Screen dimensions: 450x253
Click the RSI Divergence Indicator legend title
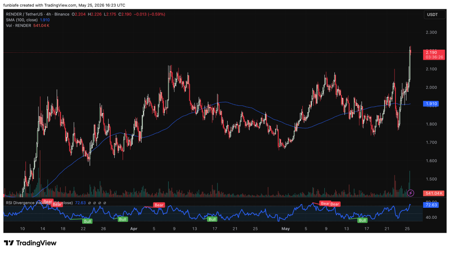[x=39, y=203]
